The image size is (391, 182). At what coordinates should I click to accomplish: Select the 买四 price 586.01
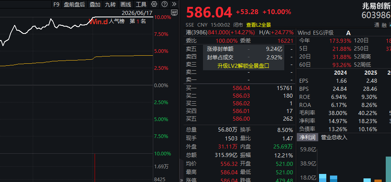point(241,111)
